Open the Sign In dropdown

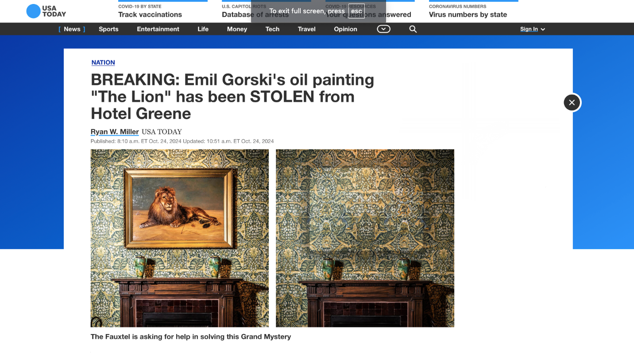(x=533, y=29)
